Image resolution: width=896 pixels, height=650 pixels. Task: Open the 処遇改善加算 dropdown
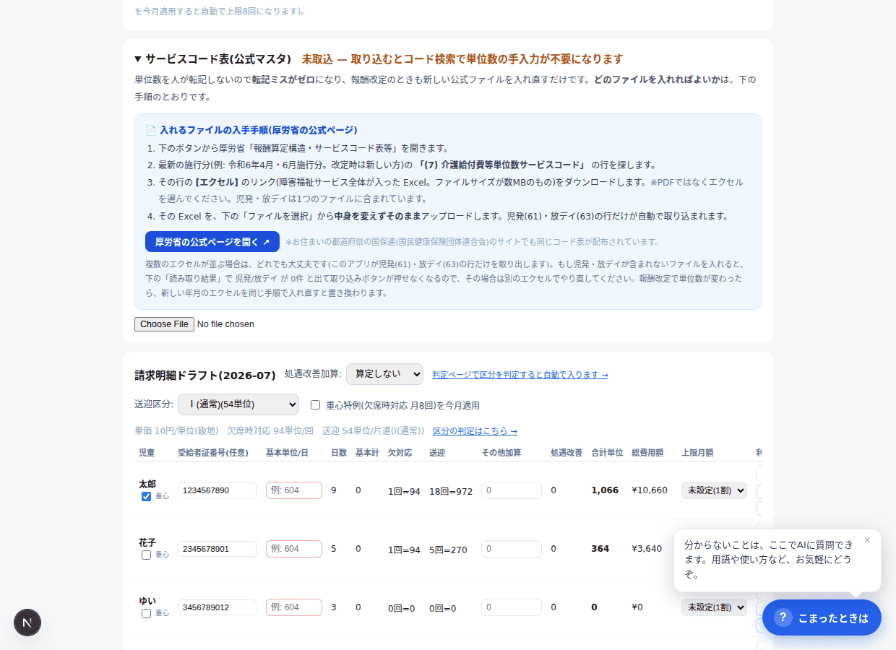[x=384, y=373]
